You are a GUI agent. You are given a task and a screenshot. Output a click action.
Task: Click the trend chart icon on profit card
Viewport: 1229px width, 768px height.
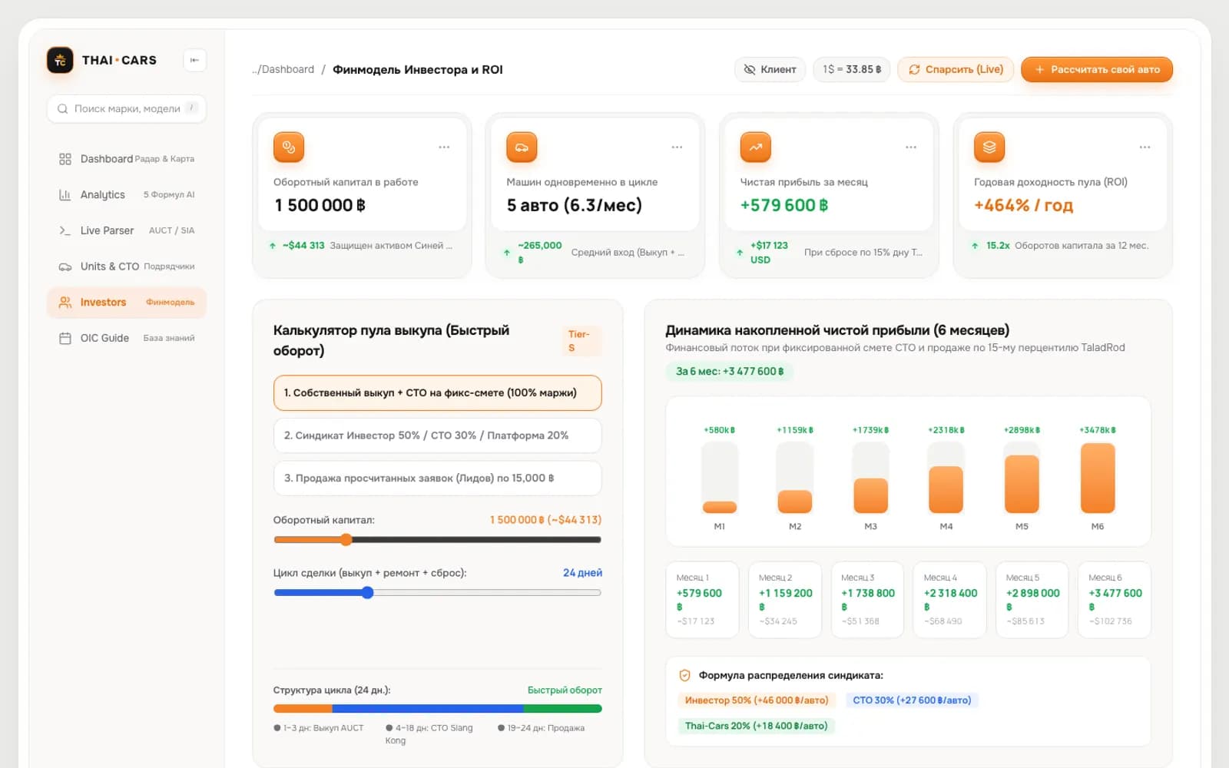[756, 147]
